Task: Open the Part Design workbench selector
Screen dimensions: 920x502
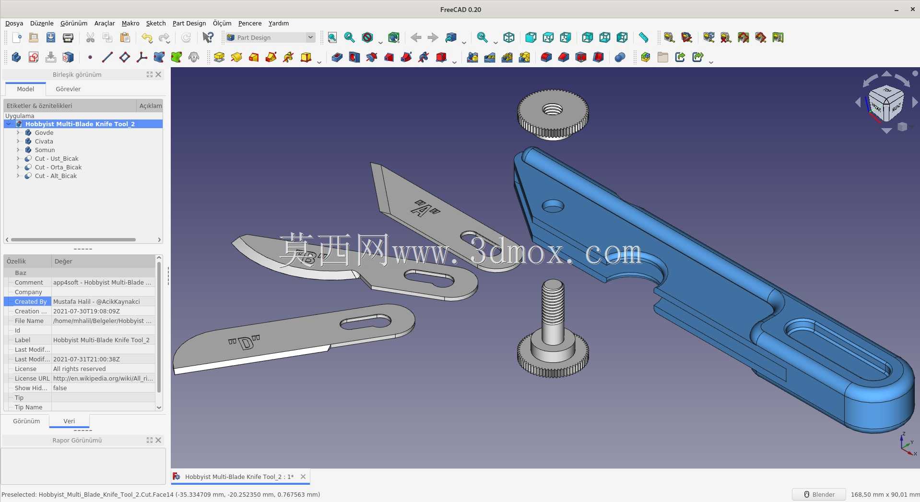Action: [271, 37]
